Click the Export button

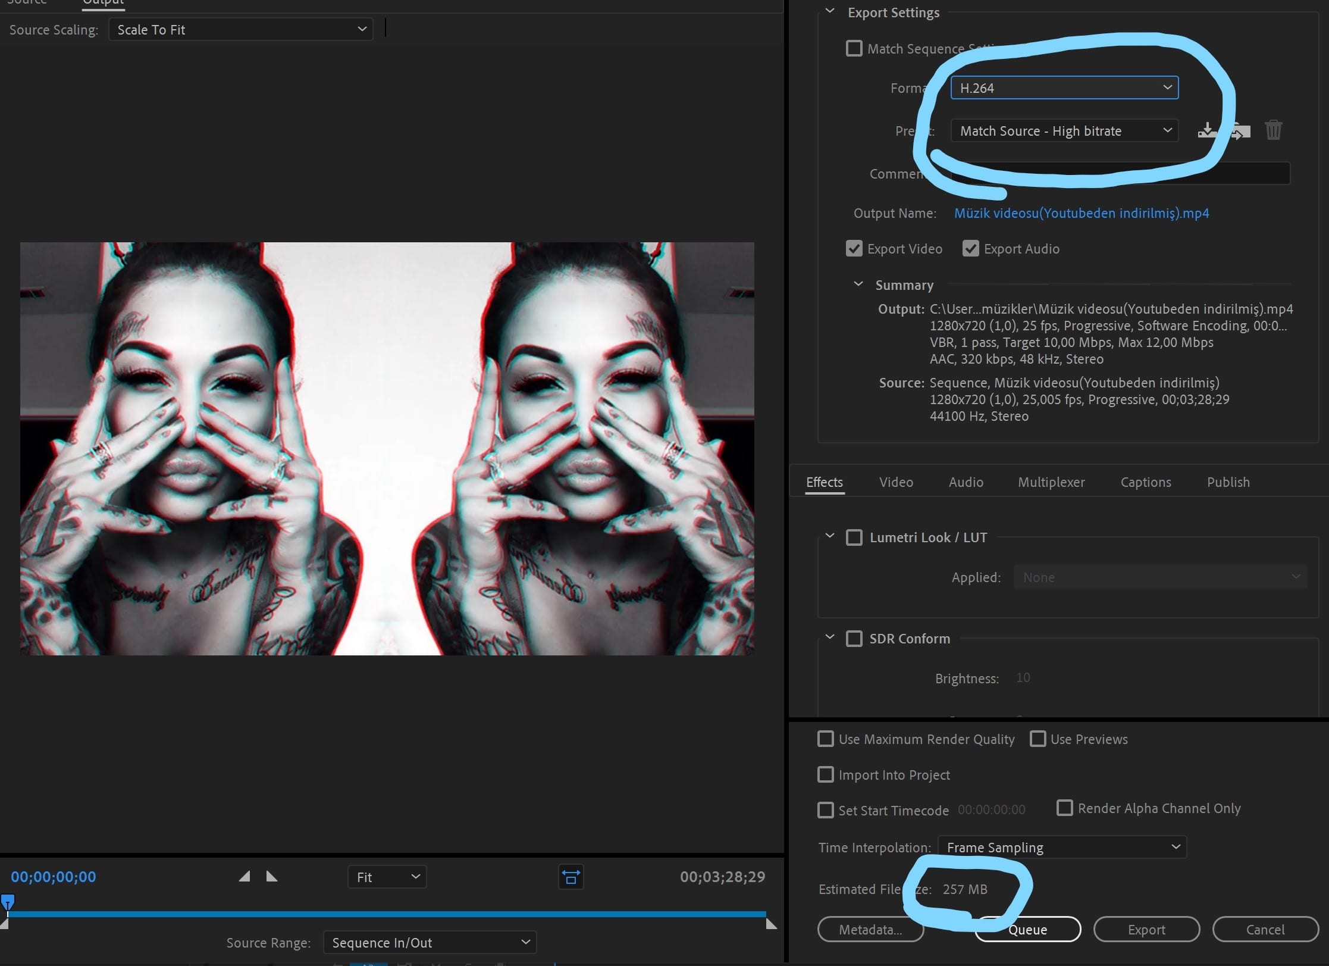(1146, 930)
